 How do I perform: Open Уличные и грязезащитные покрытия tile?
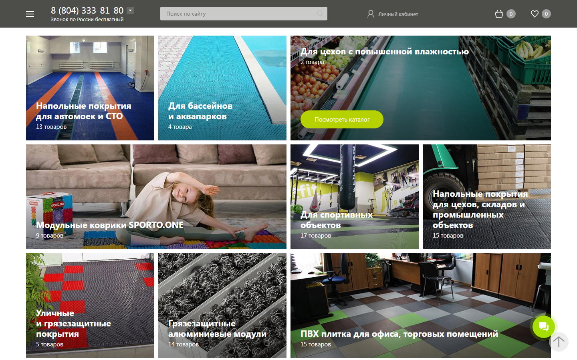point(90,306)
